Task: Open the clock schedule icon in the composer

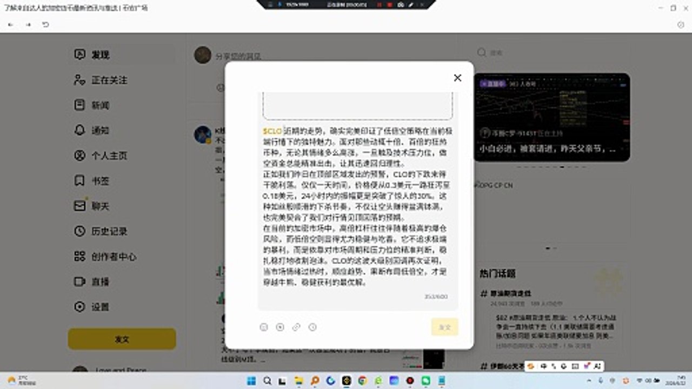Action: tap(312, 327)
